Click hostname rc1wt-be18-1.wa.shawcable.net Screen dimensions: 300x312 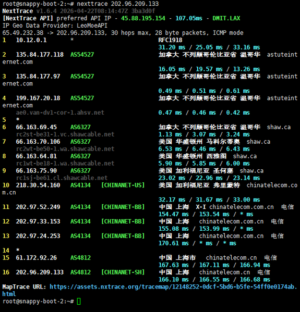(65, 163)
